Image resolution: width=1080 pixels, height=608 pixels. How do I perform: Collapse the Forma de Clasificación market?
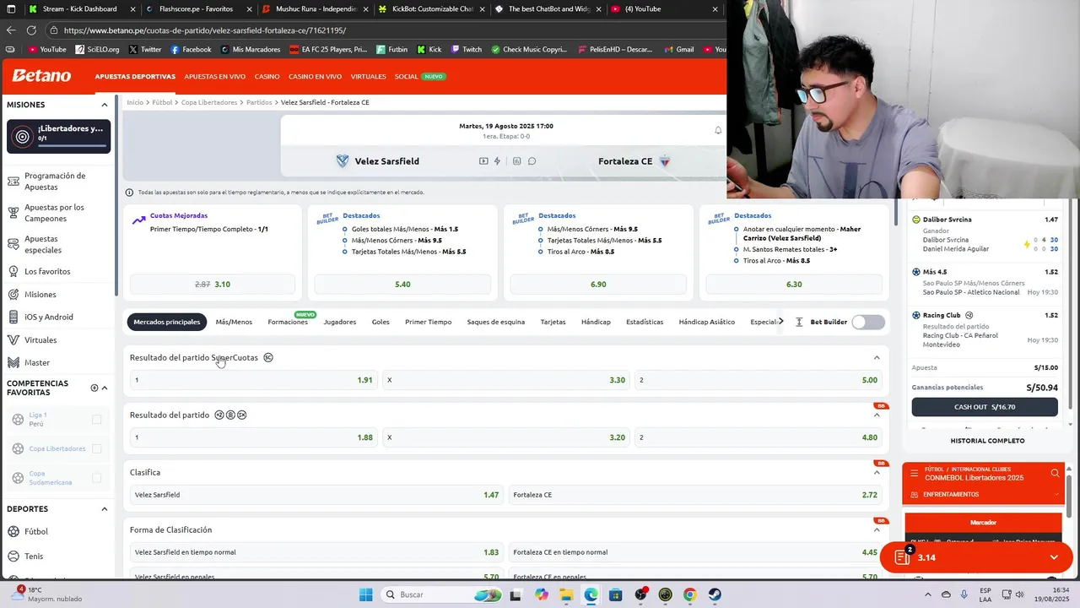[877, 530]
